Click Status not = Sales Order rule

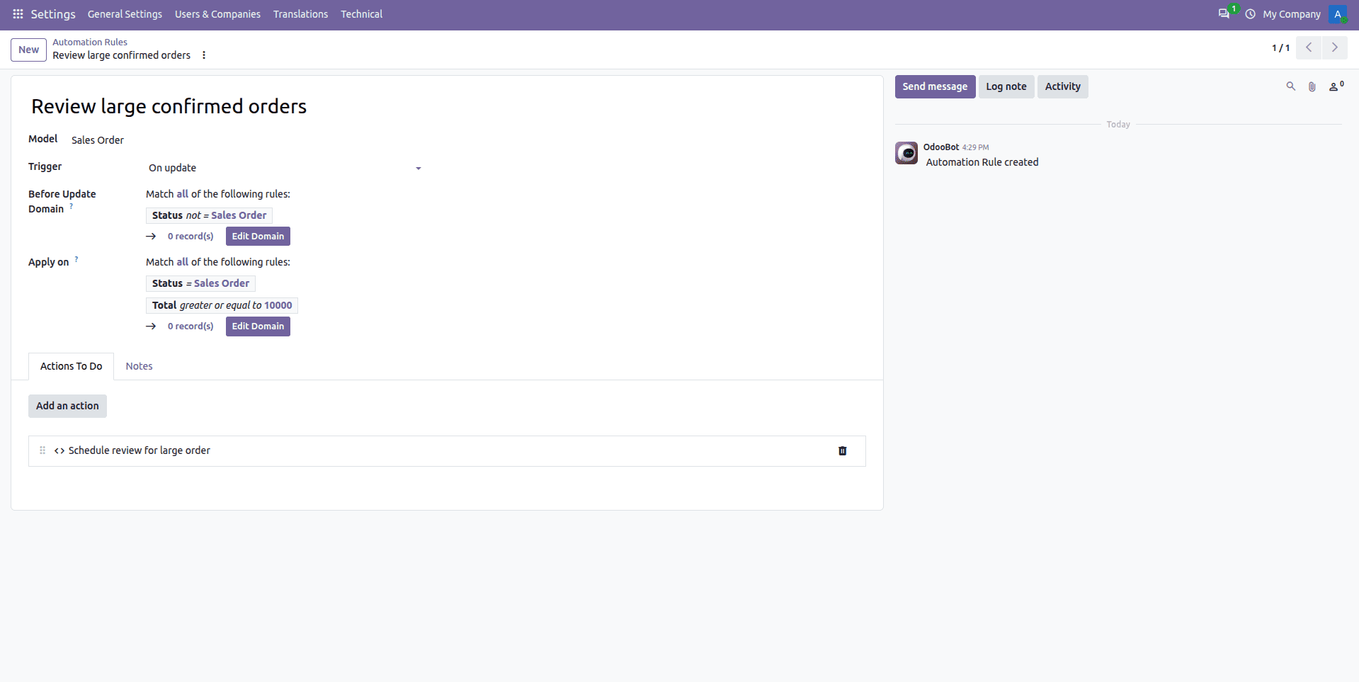(x=209, y=215)
